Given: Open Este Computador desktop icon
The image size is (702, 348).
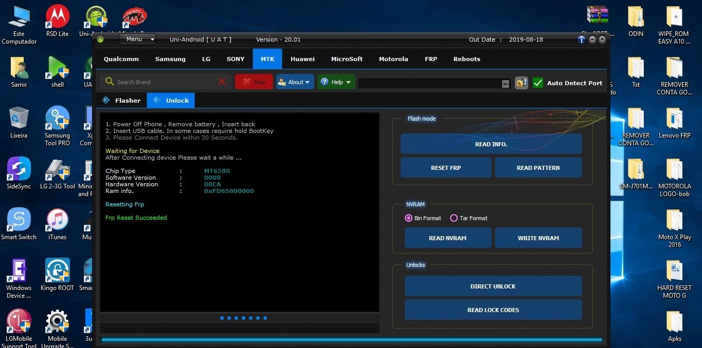Looking at the screenshot, I should click(x=19, y=25).
